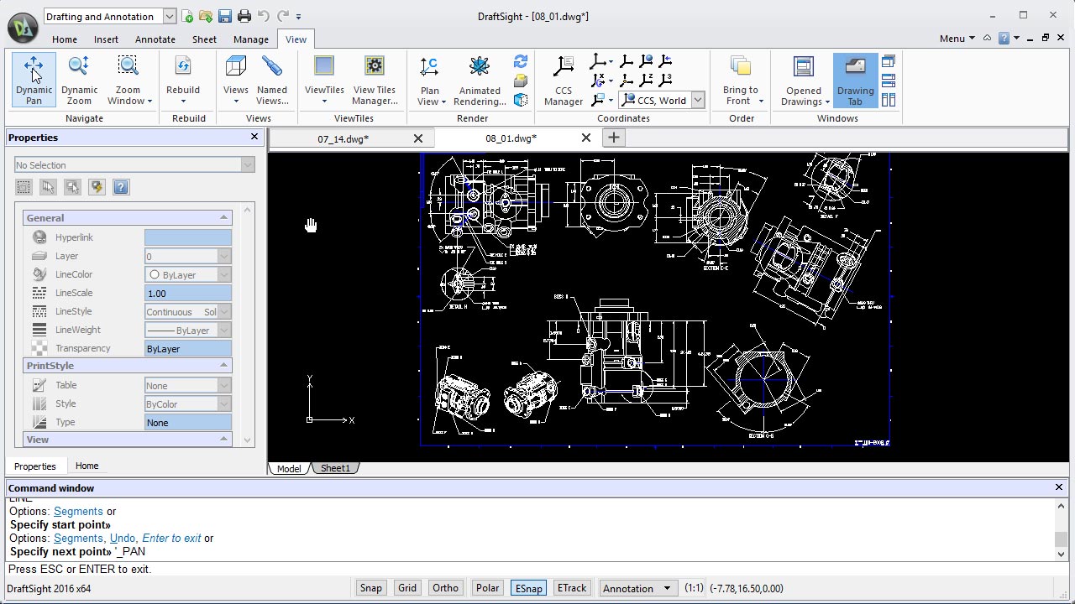Screen dimensions: 1075x604
Task: Expand the No Selection dropdown
Action: coord(247,165)
